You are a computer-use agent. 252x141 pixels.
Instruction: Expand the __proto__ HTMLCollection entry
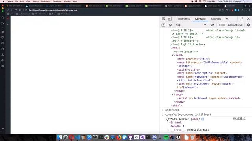point(169,130)
